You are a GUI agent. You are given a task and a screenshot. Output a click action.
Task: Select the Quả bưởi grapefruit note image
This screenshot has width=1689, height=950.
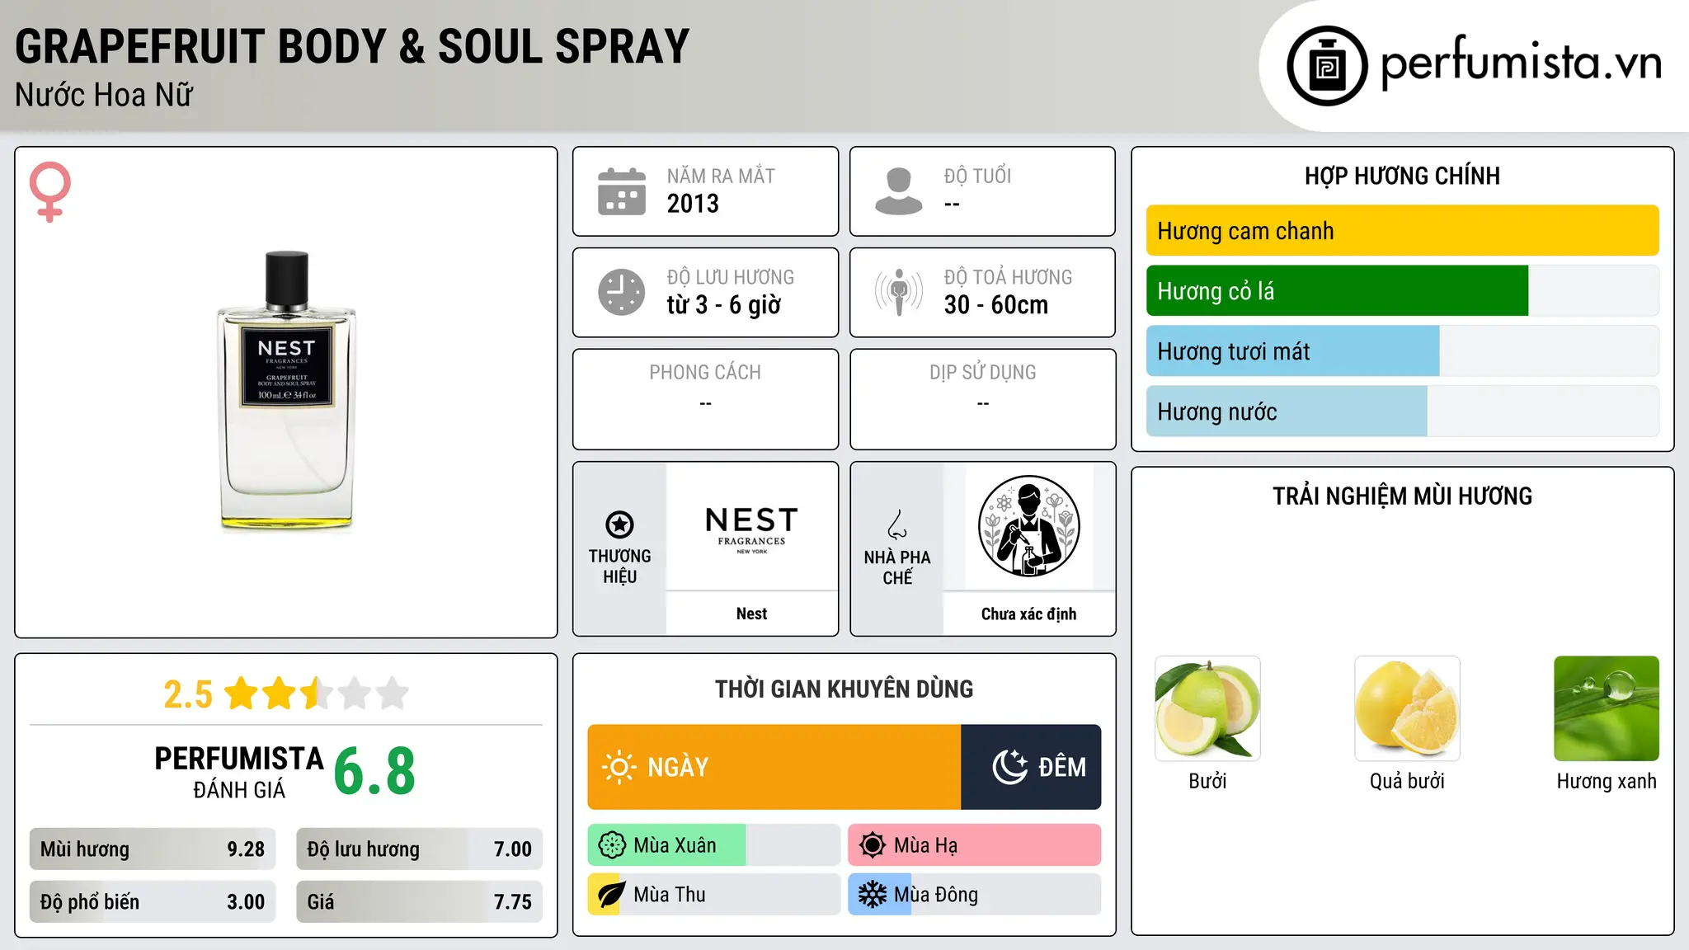click(x=1407, y=708)
